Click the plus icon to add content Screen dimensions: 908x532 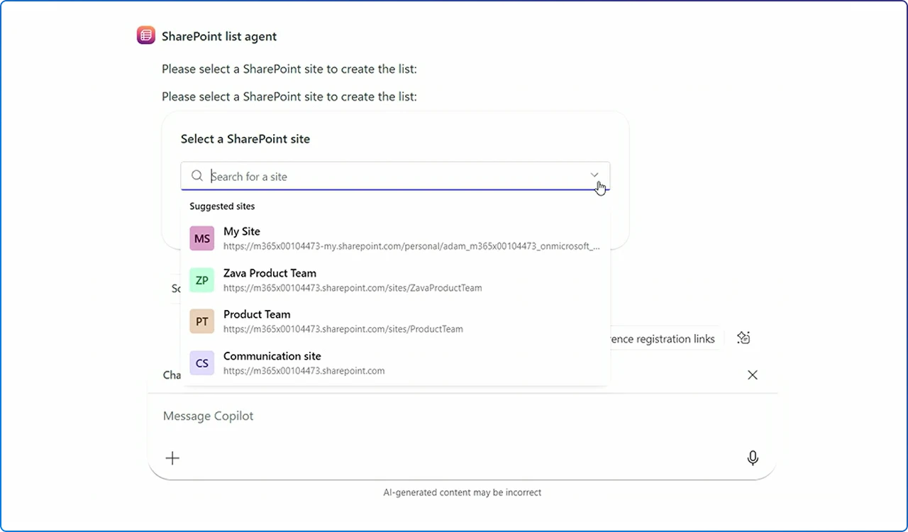[x=172, y=458]
